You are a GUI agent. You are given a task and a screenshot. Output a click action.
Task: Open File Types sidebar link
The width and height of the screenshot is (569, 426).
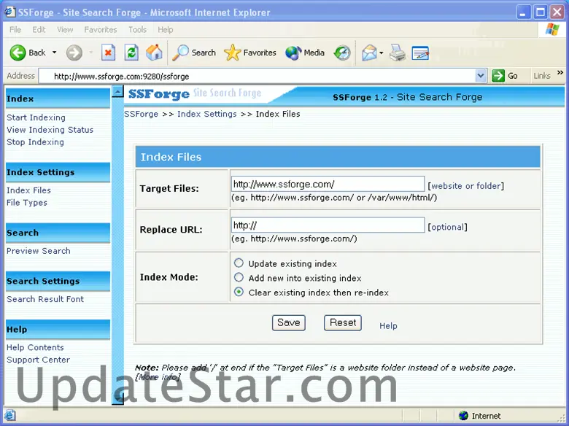click(27, 203)
